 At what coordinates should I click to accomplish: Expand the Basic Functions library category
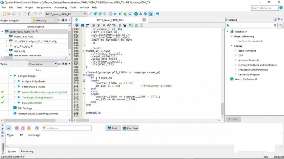coord(236,51)
